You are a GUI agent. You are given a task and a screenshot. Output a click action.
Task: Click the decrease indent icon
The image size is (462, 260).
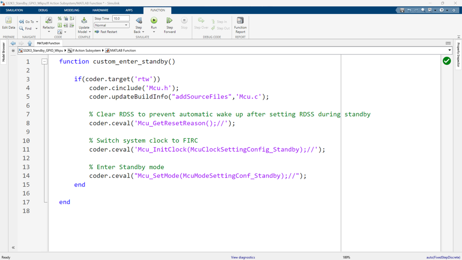[x=72, y=25]
